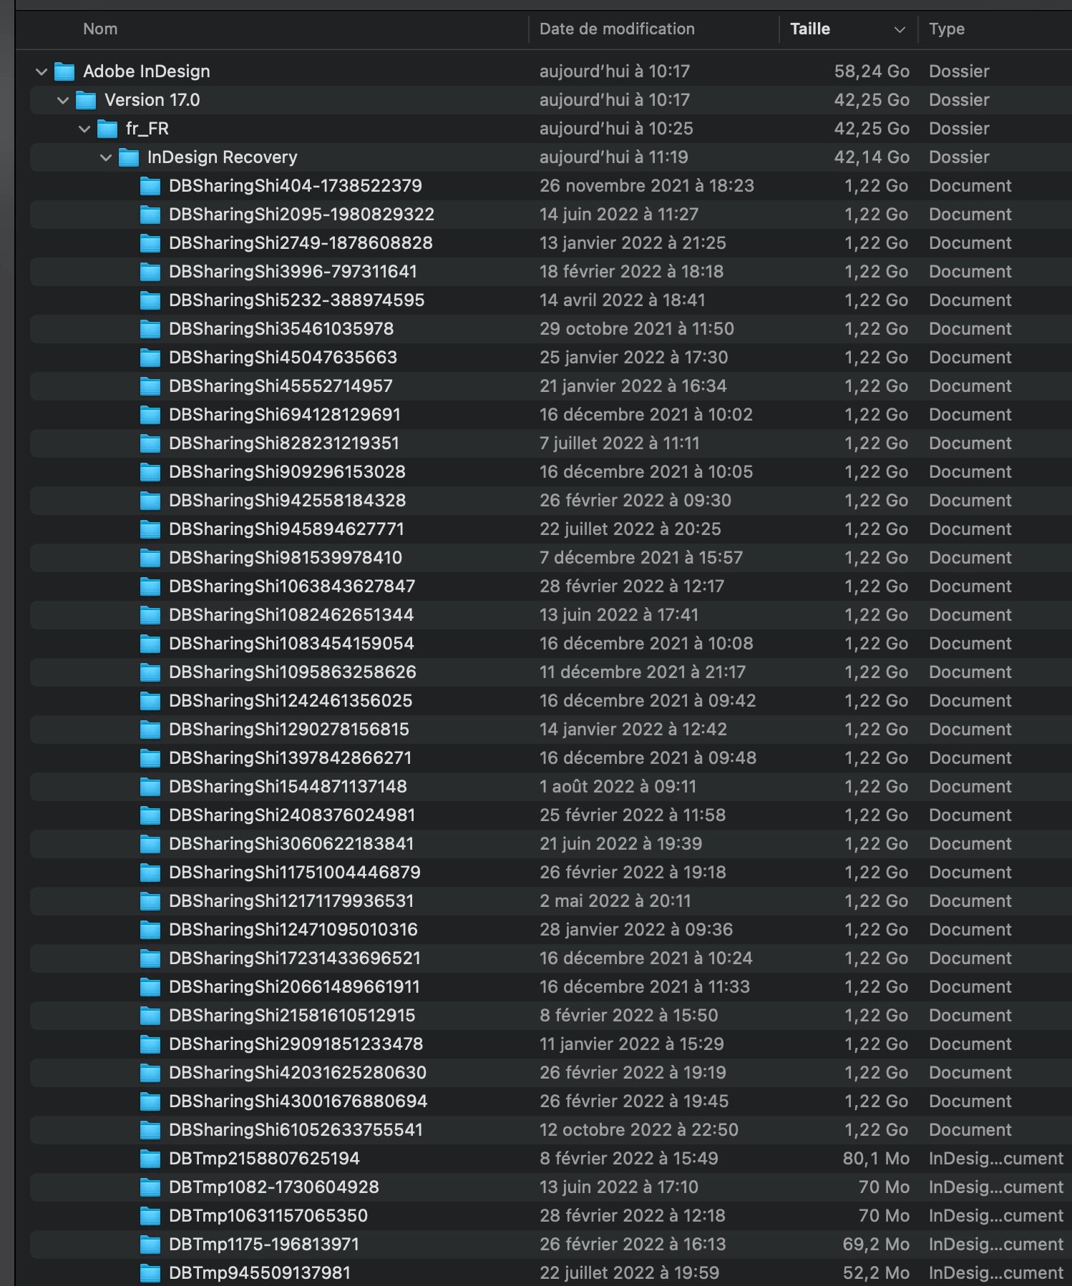This screenshot has width=1072, height=1286.
Task: Click icon of DBSharingShi2095-1980829322
Action: pos(150,215)
